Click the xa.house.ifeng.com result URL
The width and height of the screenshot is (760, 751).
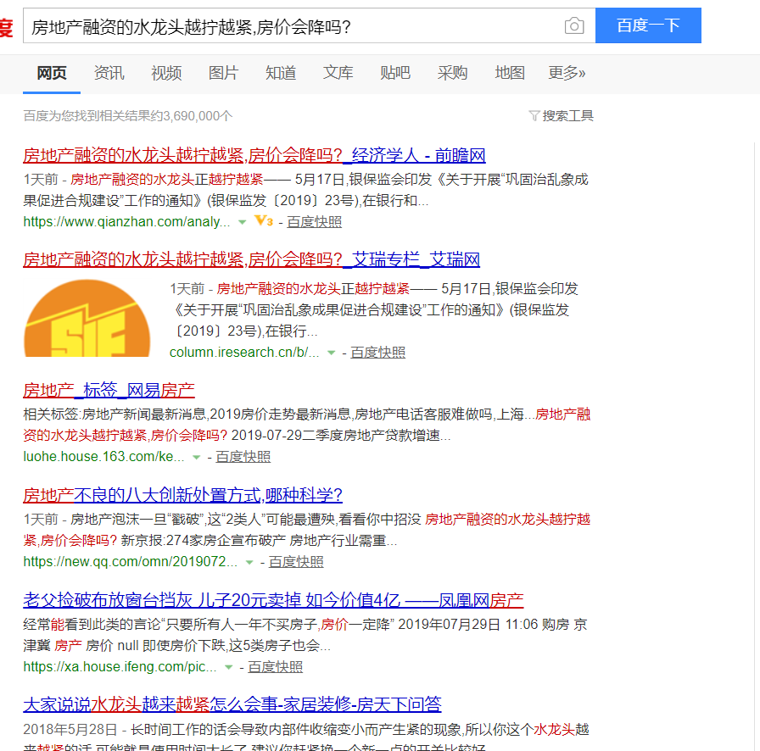pos(120,667)
